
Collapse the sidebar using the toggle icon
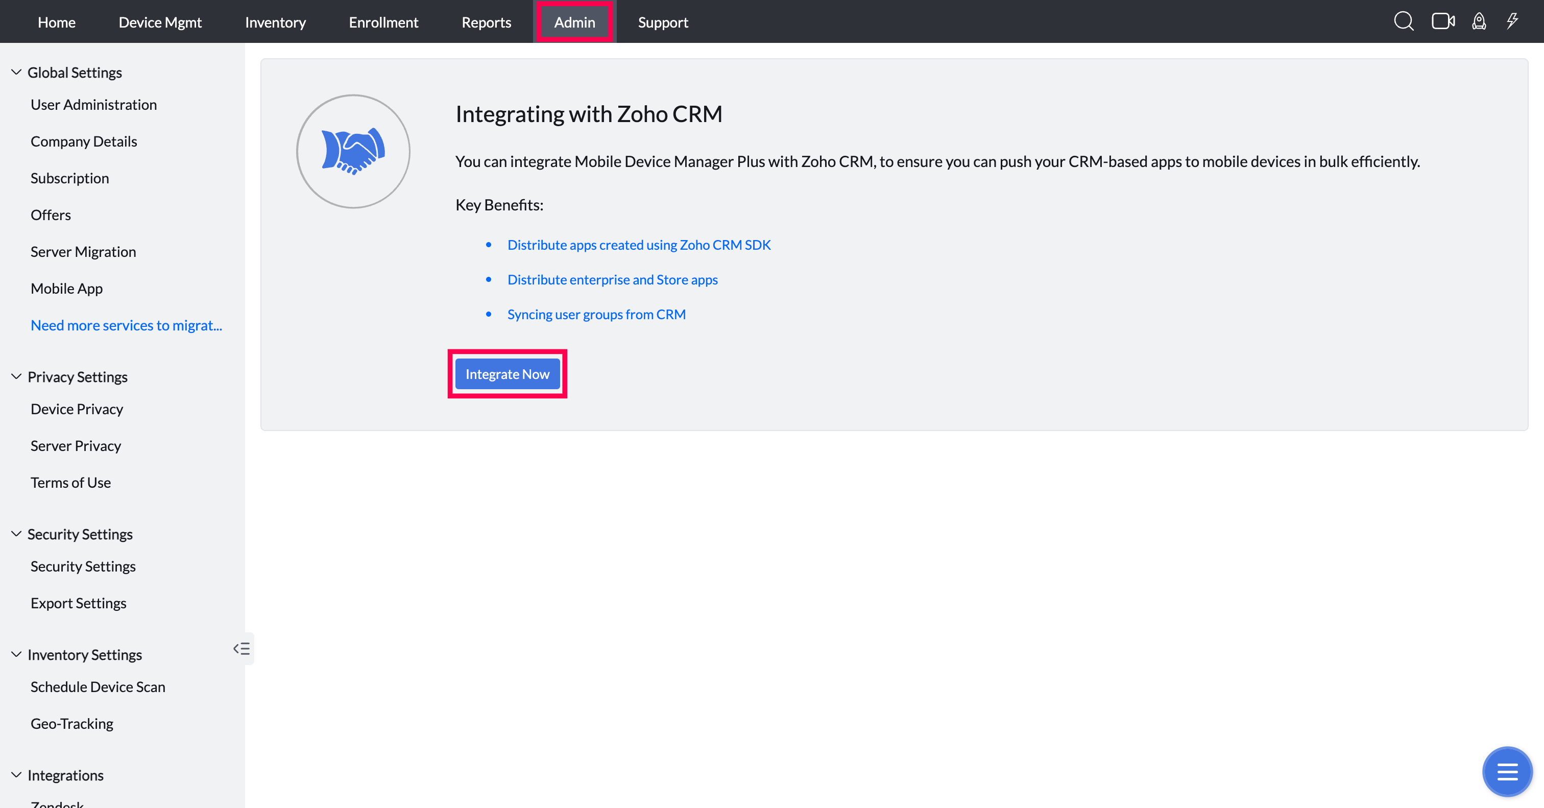tap(242, 649)
